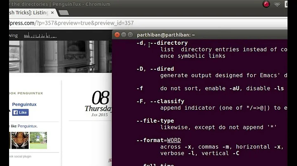Click the --file-type option text

pos(155,121)
